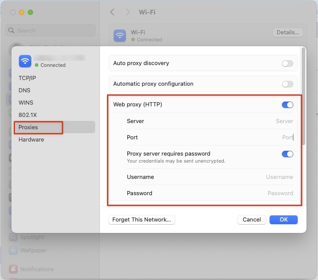Open Notifications in background sidebar
318x280 pixels.
coord(37,269)
